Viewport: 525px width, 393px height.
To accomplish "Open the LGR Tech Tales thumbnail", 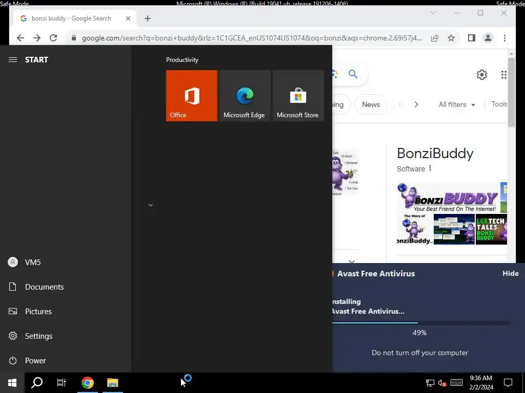I will [x=491, y=230].
